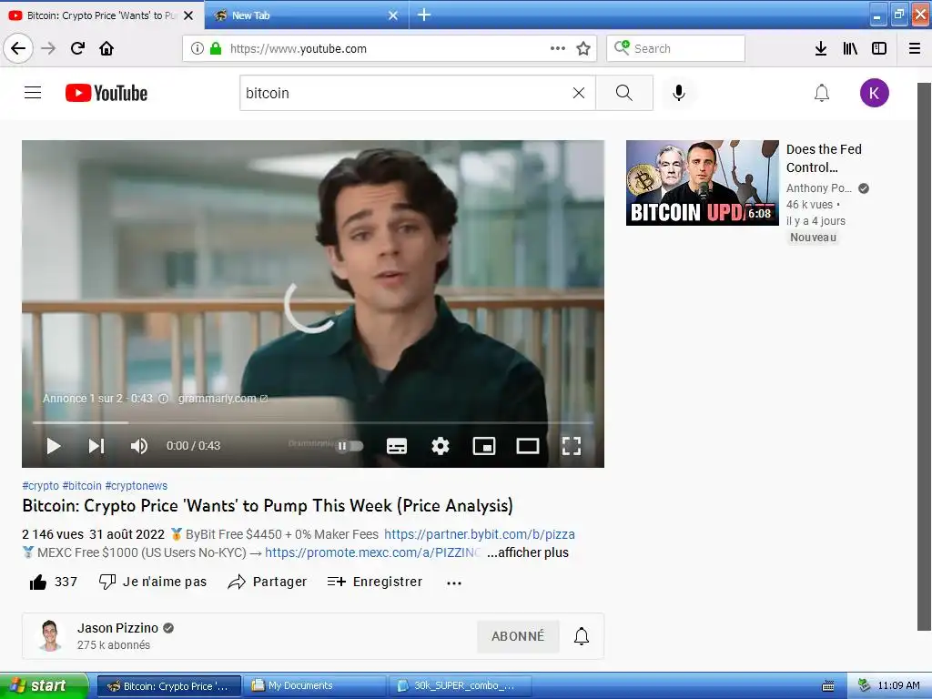Click the browser Back arrow button

tap(18, 48)
